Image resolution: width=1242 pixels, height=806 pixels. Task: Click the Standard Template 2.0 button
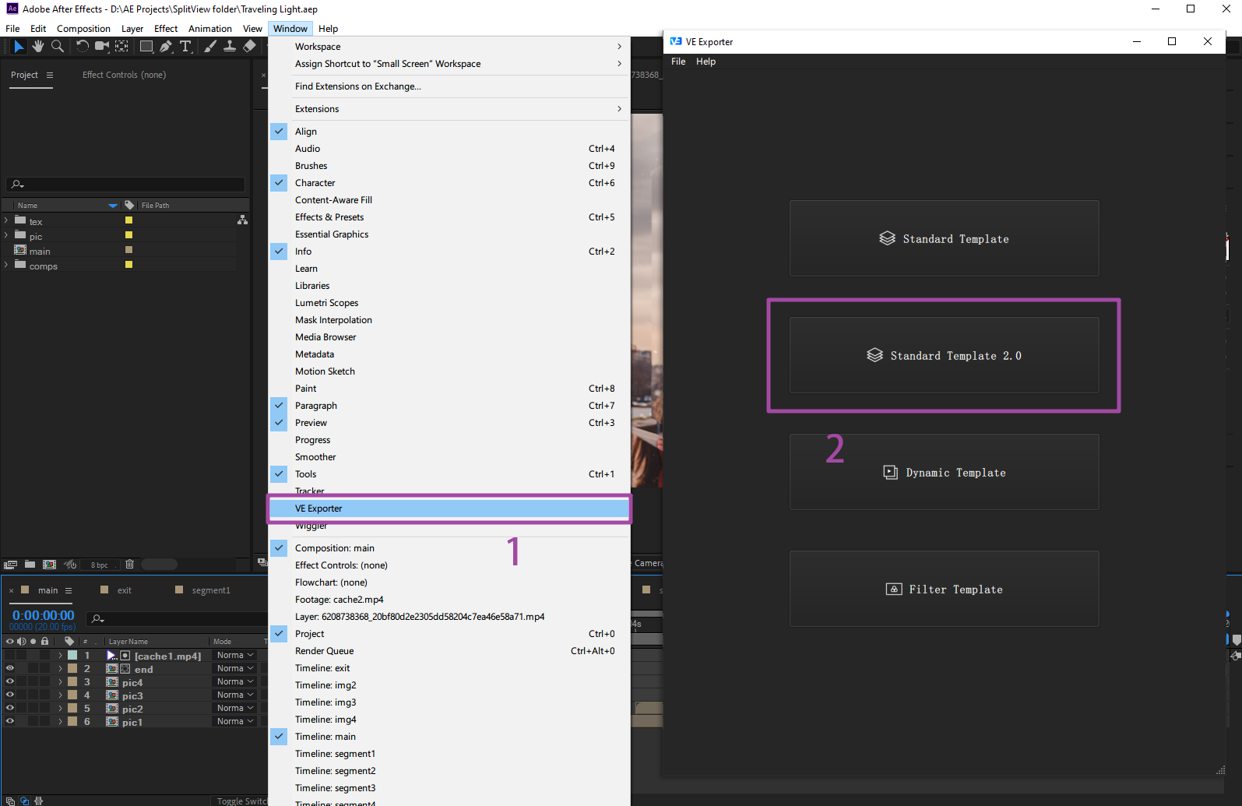pos(944,355)
